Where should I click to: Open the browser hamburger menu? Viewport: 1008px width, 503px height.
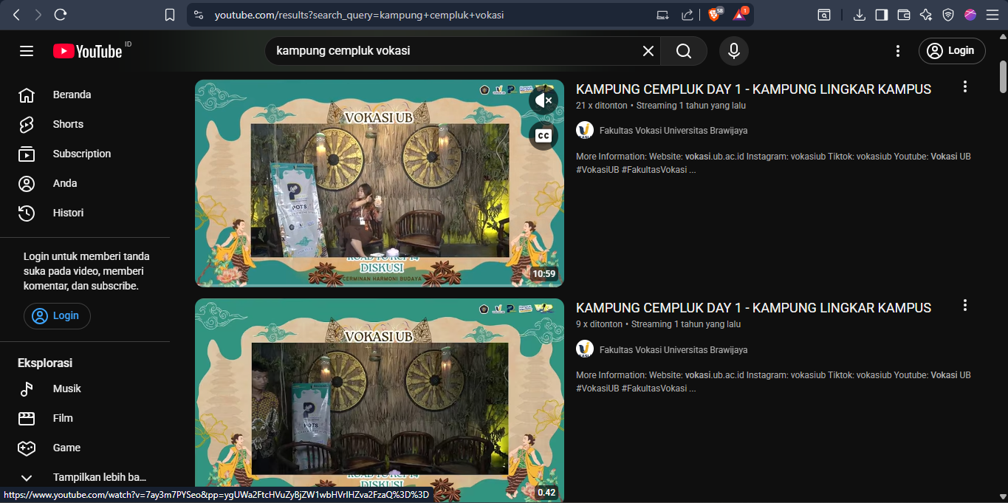pos(992,15)
